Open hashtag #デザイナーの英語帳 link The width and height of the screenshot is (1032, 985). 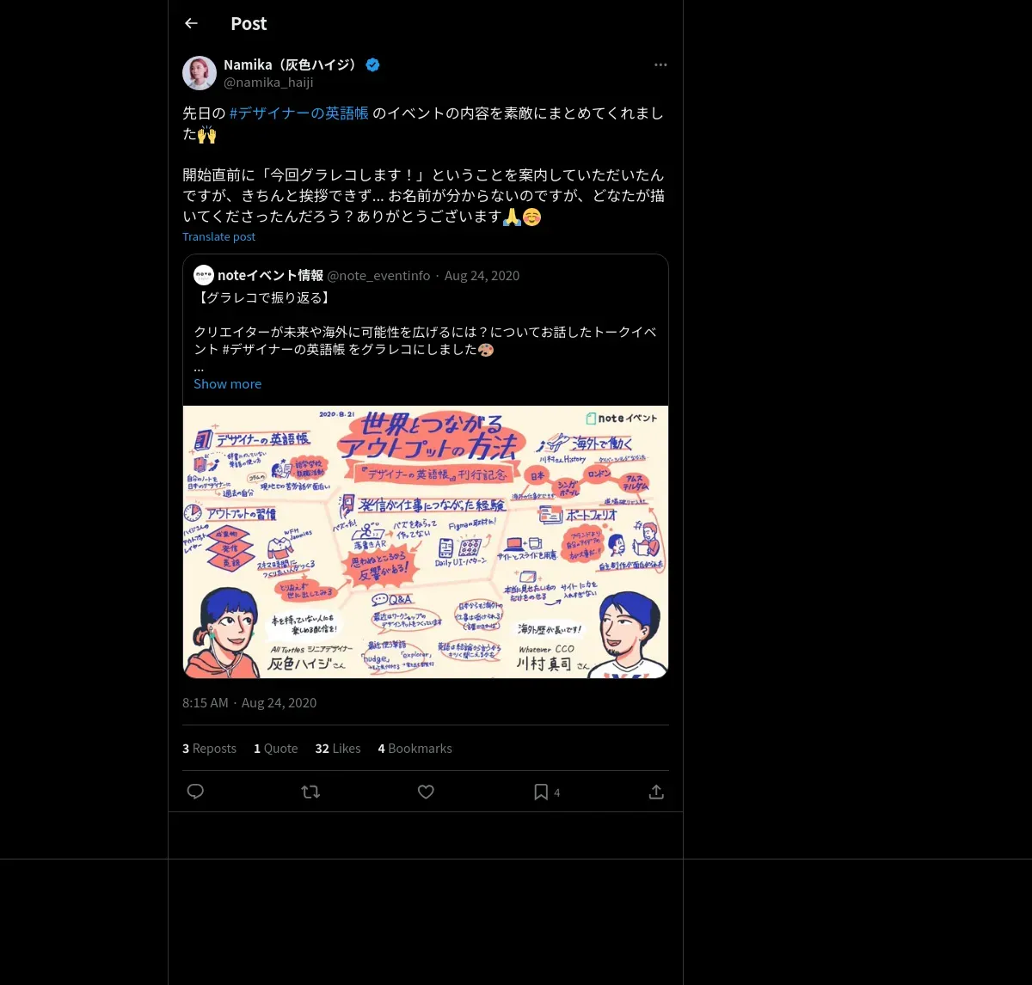[299, 113]
